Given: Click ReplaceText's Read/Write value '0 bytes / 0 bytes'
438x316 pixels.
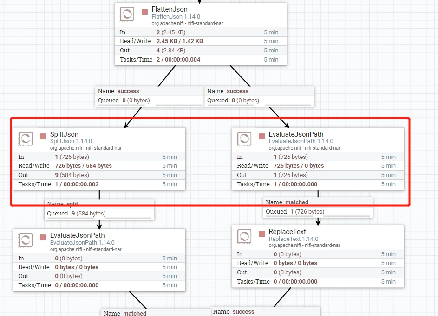Looking at the screenshot, I should point(295,263).
